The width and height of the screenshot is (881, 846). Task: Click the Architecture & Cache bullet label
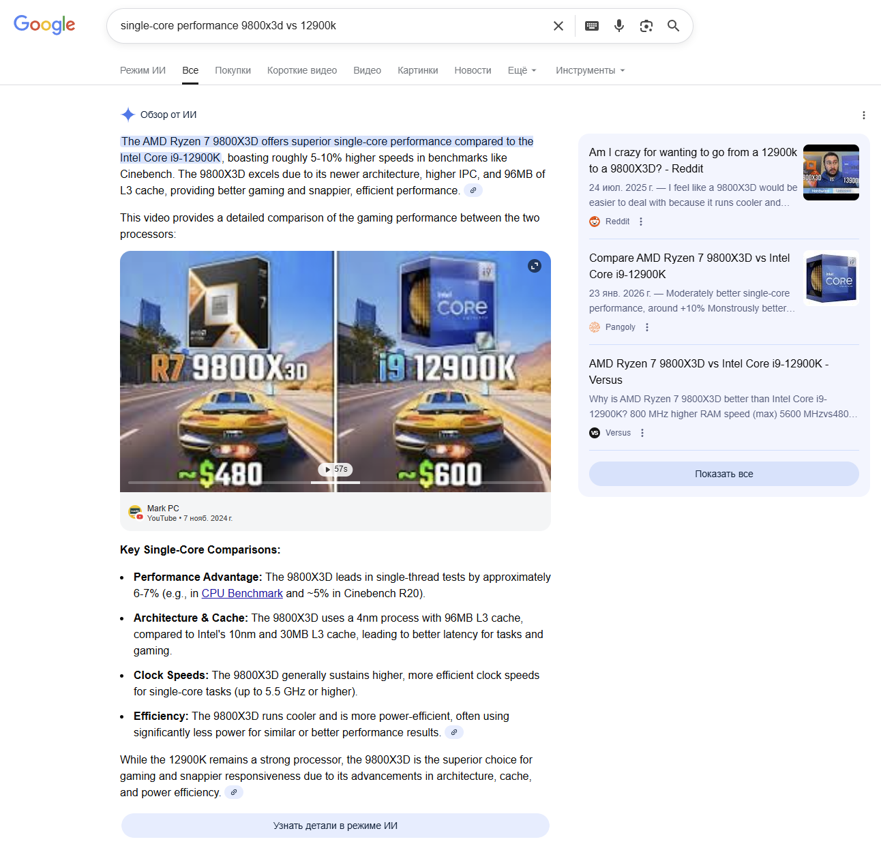(191, 618)
